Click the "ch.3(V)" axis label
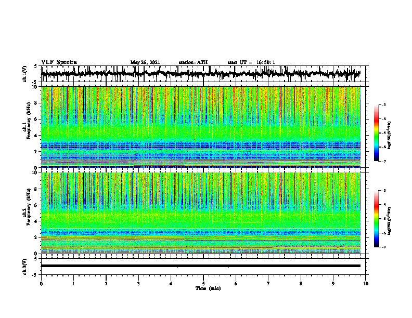 pyautogui.click(x=25, y=267)
